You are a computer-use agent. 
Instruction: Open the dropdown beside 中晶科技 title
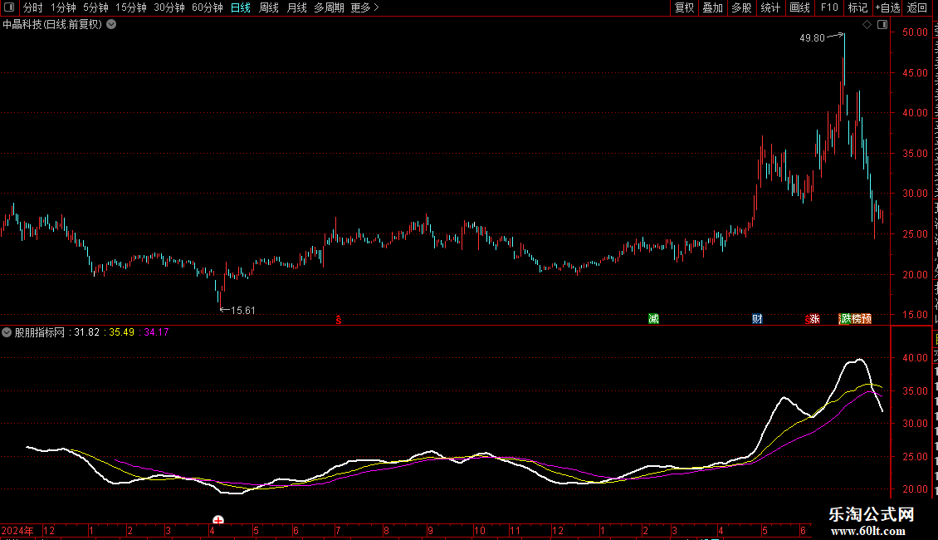click(x=111, y=25)
